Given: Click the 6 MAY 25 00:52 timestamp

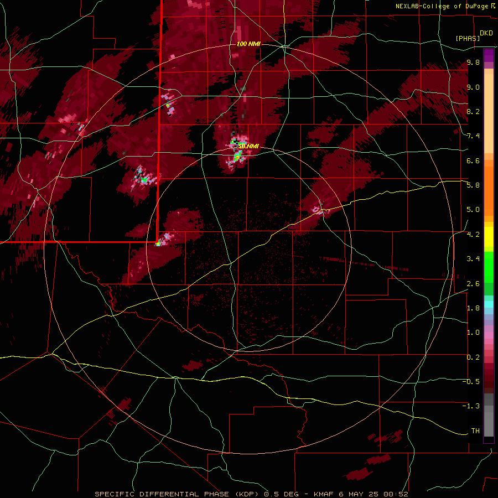Looking at the screenshot, I should coord(373,494).
